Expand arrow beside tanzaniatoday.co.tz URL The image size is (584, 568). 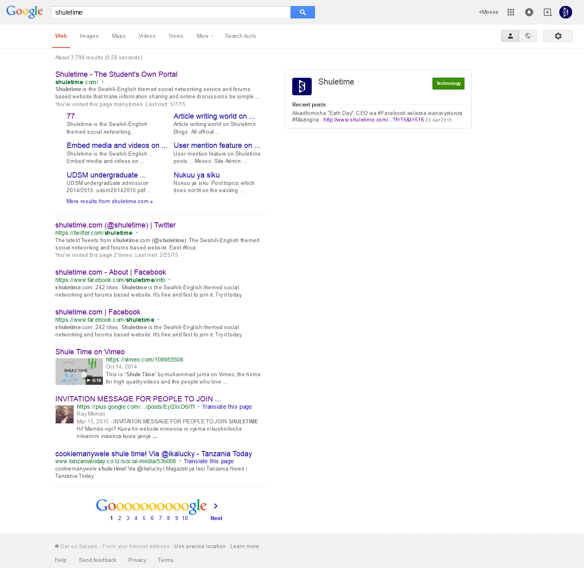tap(180, 461)
